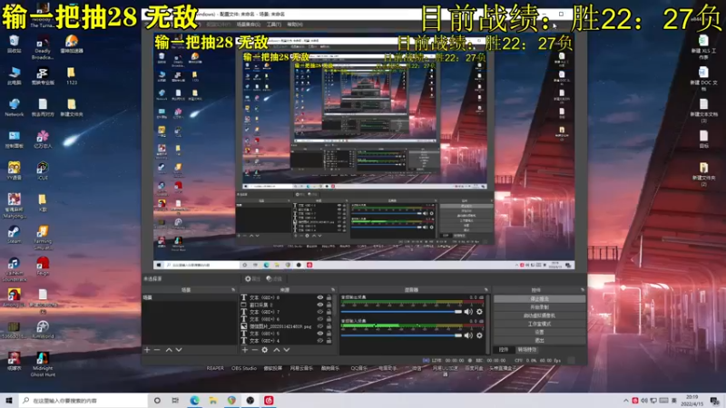
Task: Open the 工具(T) menu
Action: click(x=274, y=24)
